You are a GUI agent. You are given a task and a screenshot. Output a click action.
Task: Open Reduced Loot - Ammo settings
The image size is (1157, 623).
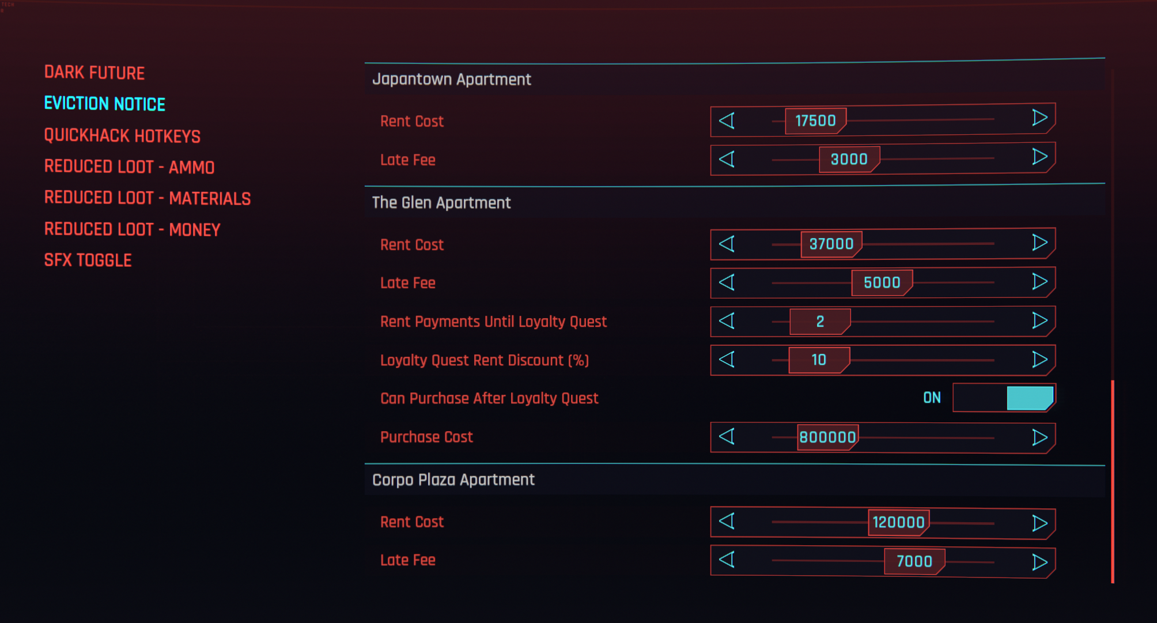[x=129, y=167]
